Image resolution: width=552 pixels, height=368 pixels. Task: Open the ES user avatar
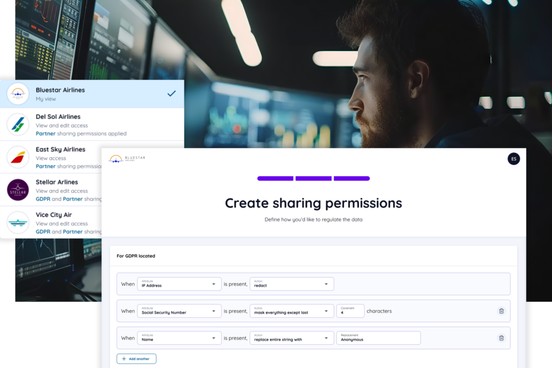coord(514,159)
